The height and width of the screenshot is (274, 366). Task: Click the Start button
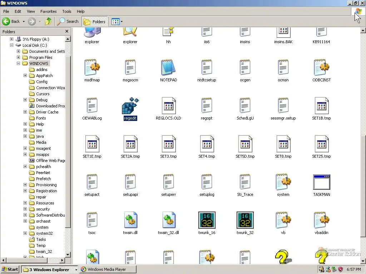tap(10, 269)
